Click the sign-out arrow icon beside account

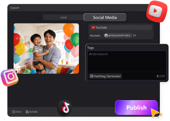coord(135,35)
